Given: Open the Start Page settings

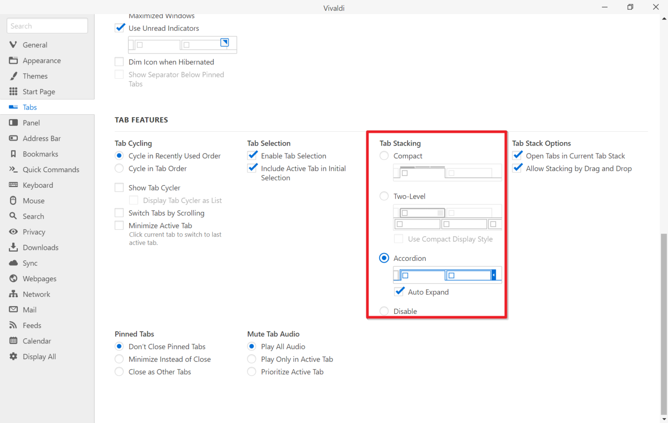Looking at the screenshot, I should tap(39, 91).
